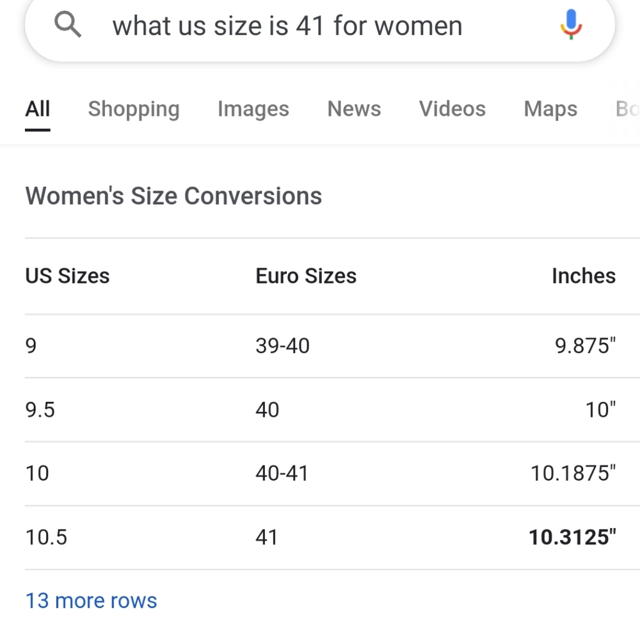Click the US size 10.5 cell
The image size is (640, 640).
[x=46, y=537]
